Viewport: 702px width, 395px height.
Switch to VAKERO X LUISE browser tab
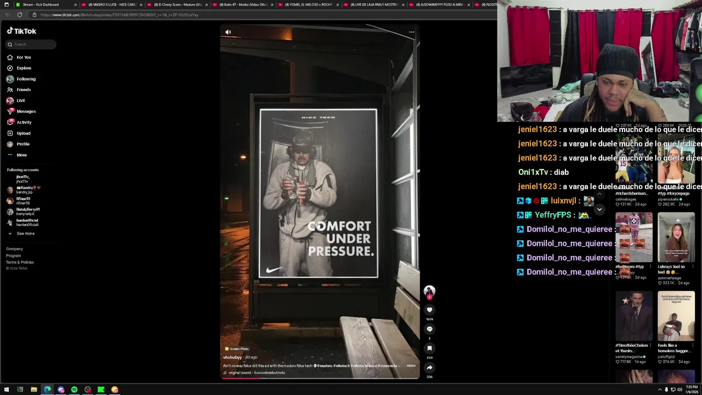tap(111, 4)
